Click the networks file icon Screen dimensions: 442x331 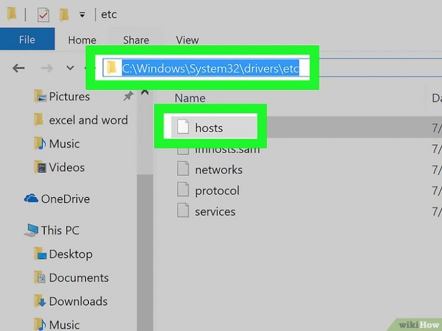pos(183,168)
